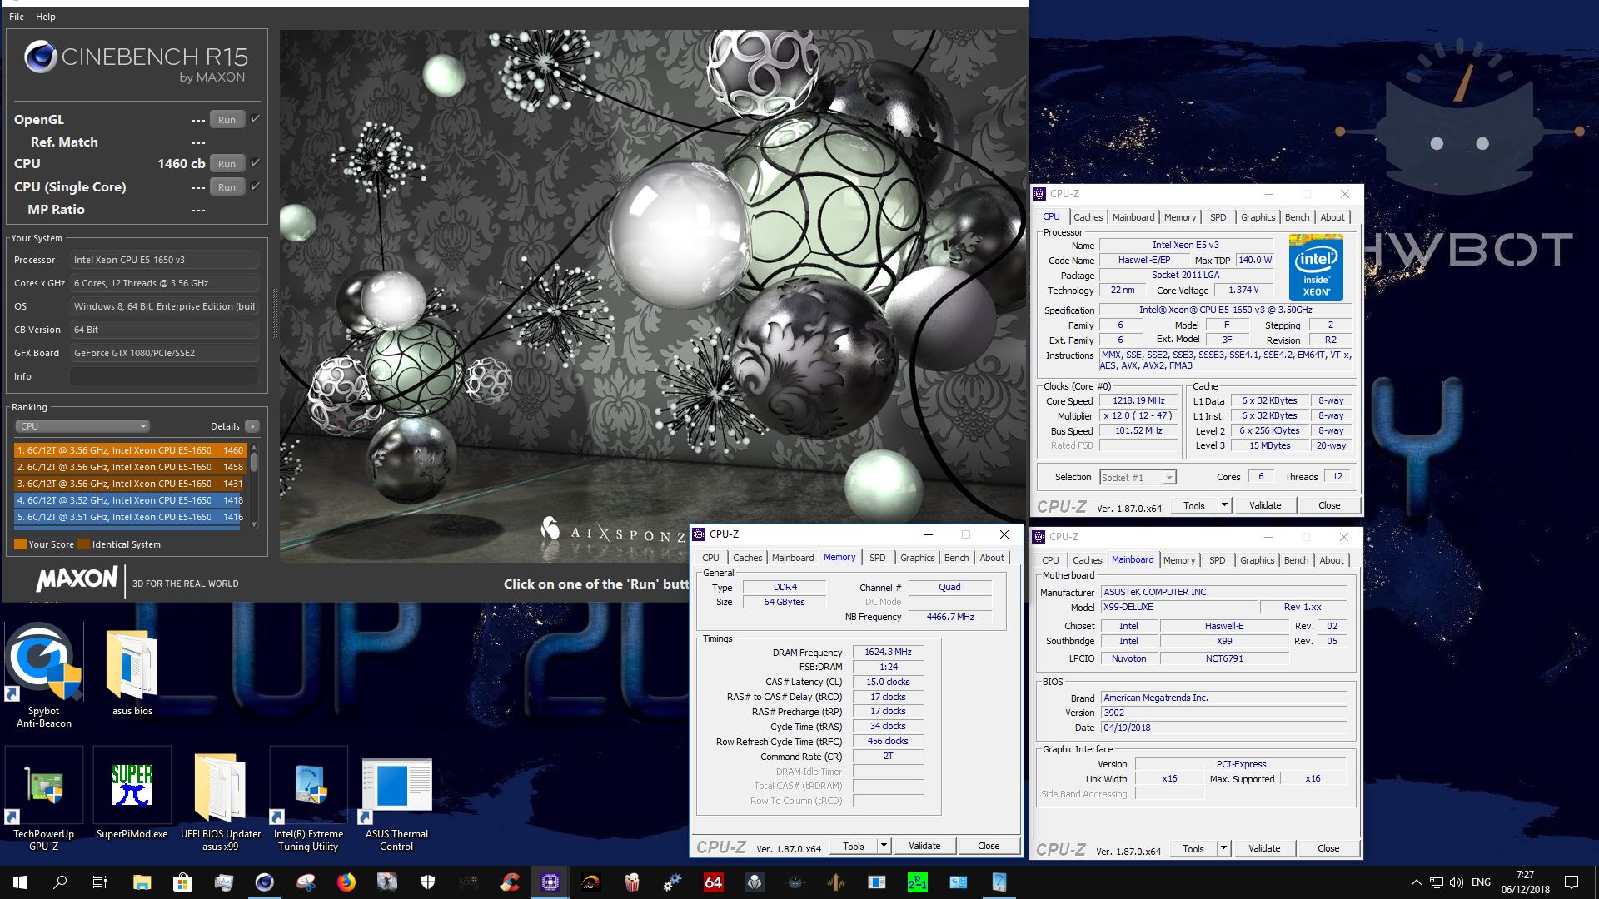
Task: Run the CPU benchmark
Action: [x=227, y=164]
